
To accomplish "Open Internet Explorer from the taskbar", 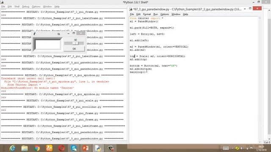I will [12, 148].
